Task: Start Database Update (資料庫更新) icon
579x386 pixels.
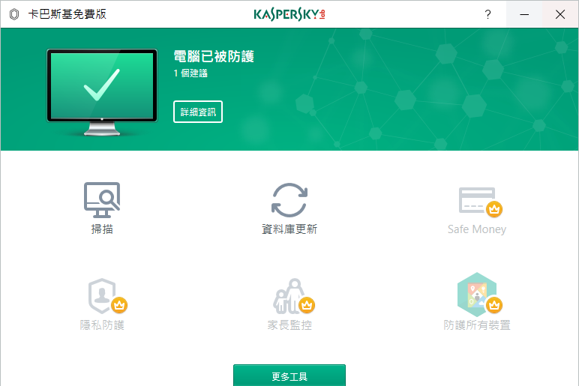Action: [289, 199]
